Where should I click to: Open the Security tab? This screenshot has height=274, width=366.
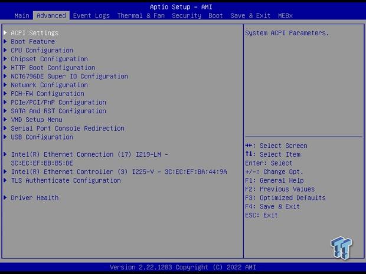(x=187, y=15)
